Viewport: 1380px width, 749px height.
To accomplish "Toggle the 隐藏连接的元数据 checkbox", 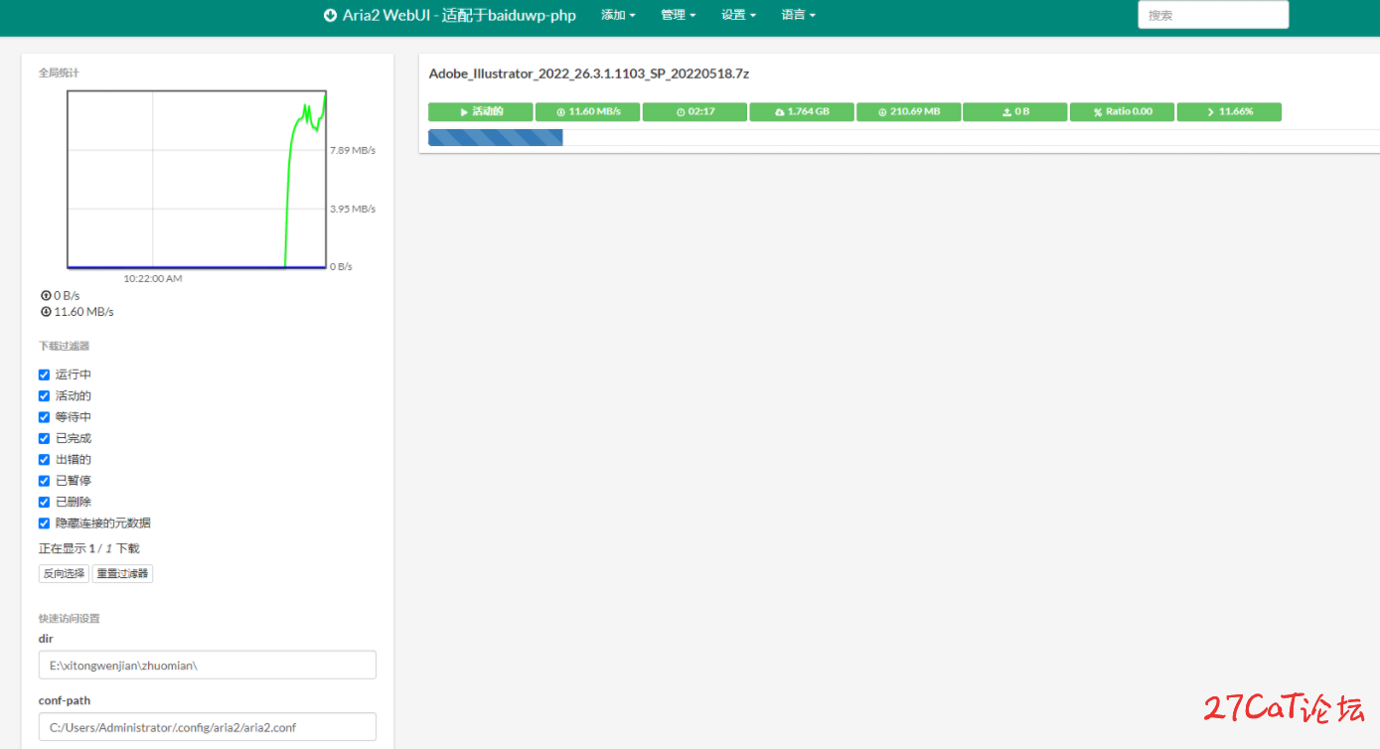I will click(x=44, y=523).
